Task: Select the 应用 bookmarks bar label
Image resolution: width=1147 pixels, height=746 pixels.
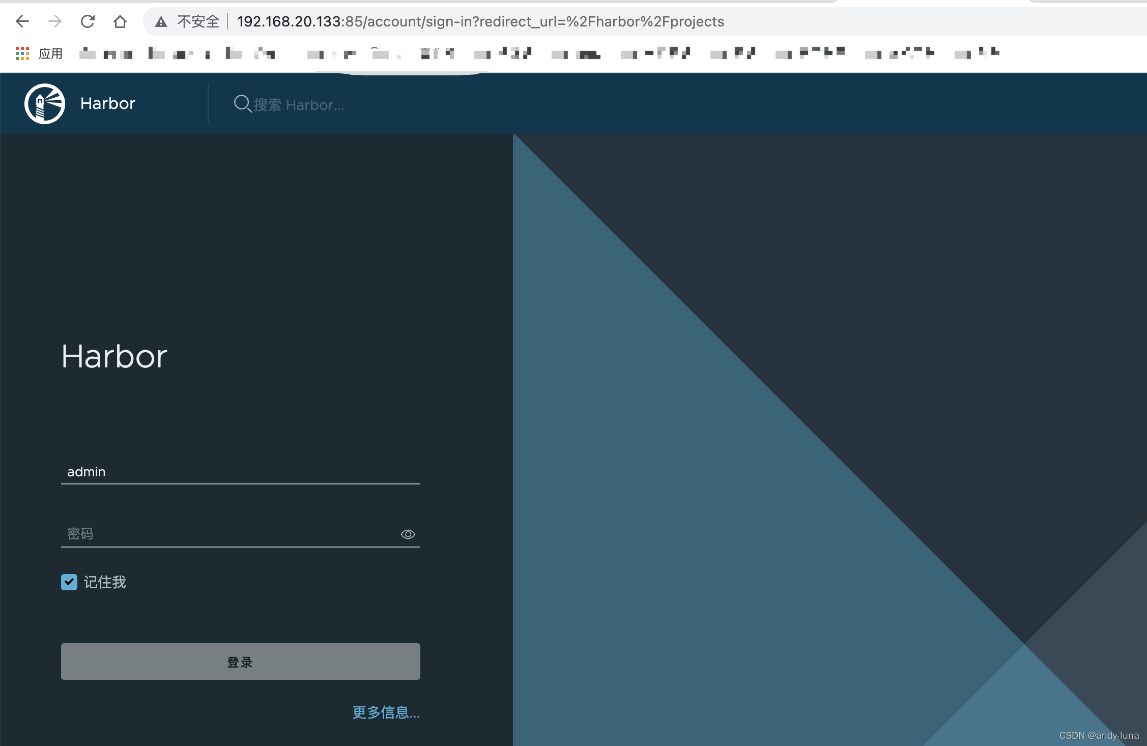Action: (x=51, y=53)
